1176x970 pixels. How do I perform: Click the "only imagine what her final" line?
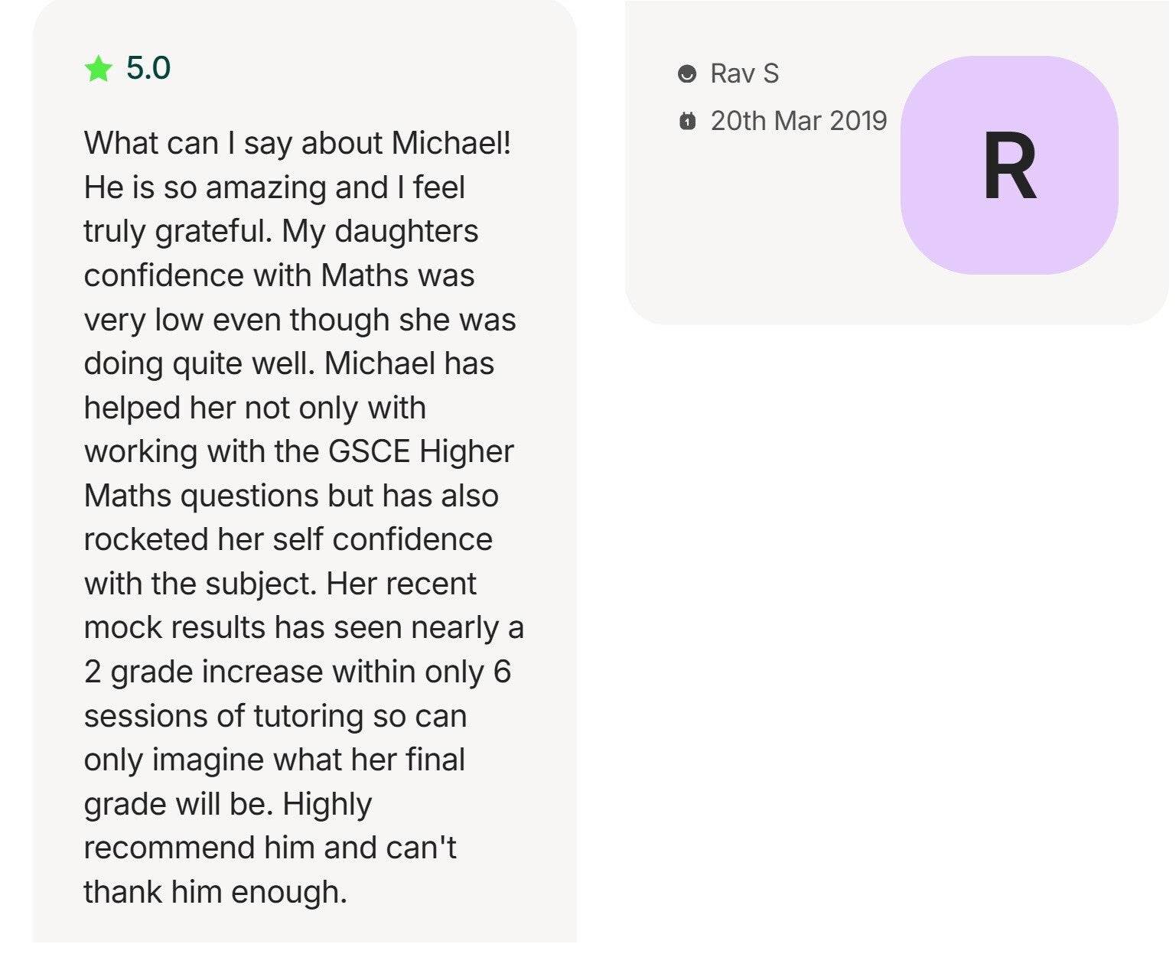point(274,760)
